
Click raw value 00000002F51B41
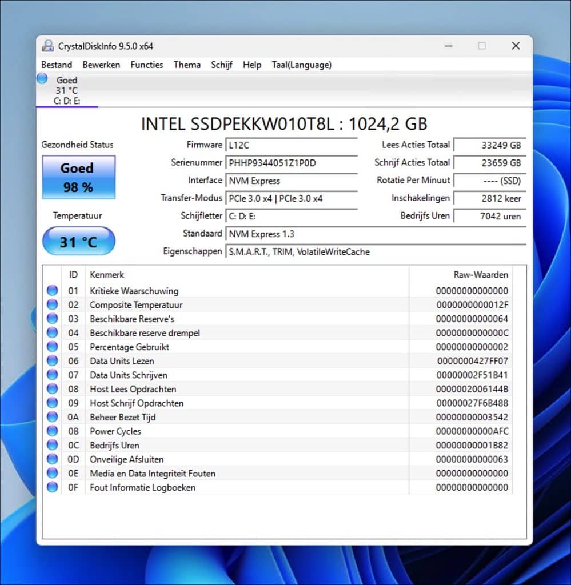pyautogui.click(x=472, y=375)
